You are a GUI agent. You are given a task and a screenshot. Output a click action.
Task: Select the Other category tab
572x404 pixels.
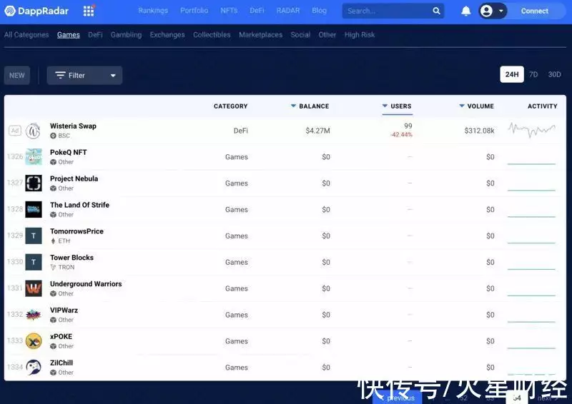tap(327, 34)
